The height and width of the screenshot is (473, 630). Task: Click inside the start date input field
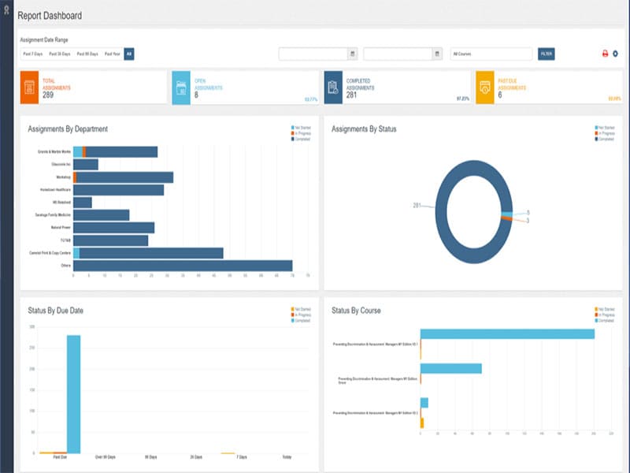coord(313,54)
